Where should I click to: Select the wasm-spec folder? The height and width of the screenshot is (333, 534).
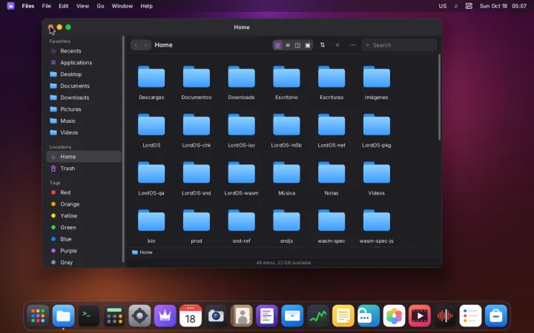[x=332, y=226]
